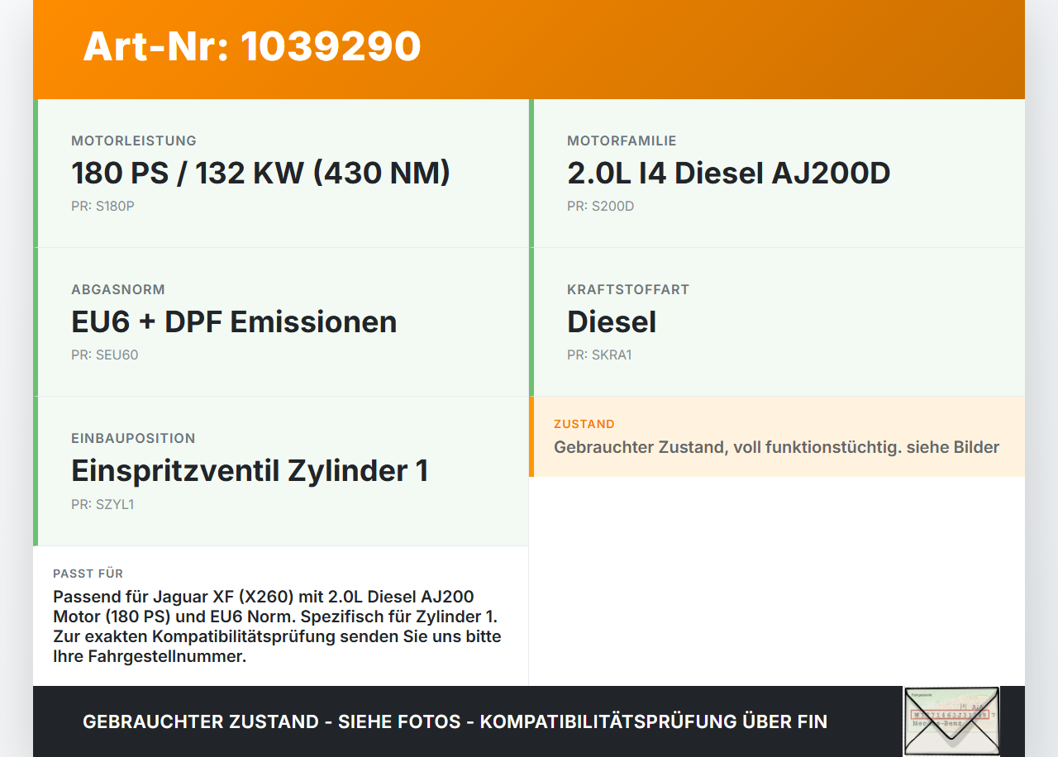This screenshot has height=757, width=1058.
Task: Click the MOTORLEISTUNG field label
Action: click(134, 141)
